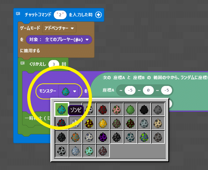The width and height of the screenshot is (208, 170).
Task: Choose the solid black spawn egg
Action: (x=144, y=110)
